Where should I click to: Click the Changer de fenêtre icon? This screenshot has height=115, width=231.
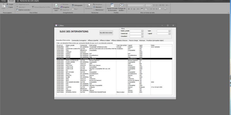coord(122,5)
